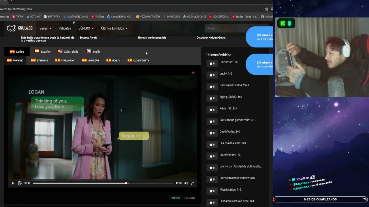
Task: Choose the UPSTREAM server
Action: pos(91,61)
